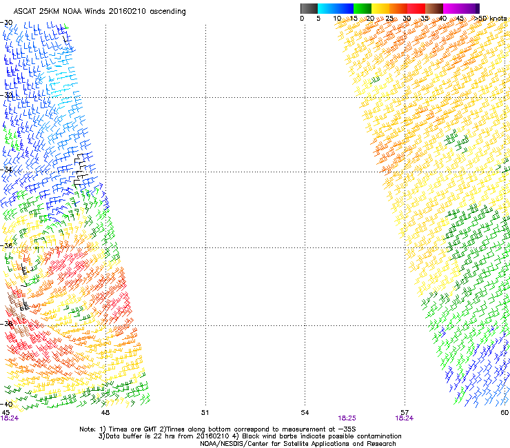Click the green 15-20 knots legend swatch
The image size is (510, 448).
363,8
